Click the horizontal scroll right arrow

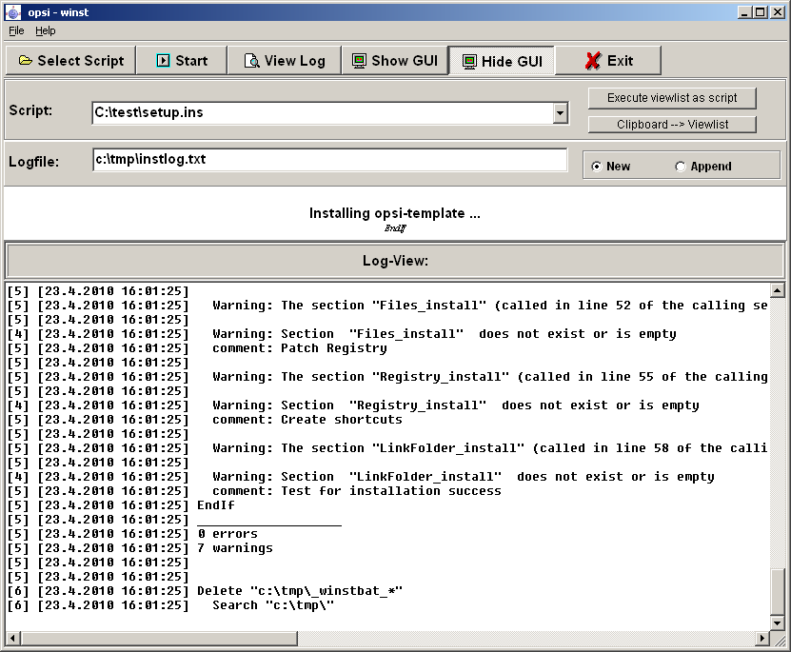coord(762,639)
